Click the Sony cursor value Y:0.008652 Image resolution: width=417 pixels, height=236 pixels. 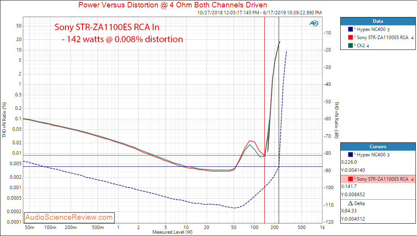click(353, 195)
